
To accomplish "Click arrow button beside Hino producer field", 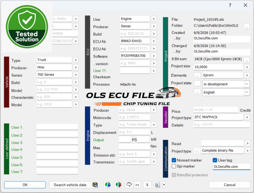I will [x=76, y=67].
